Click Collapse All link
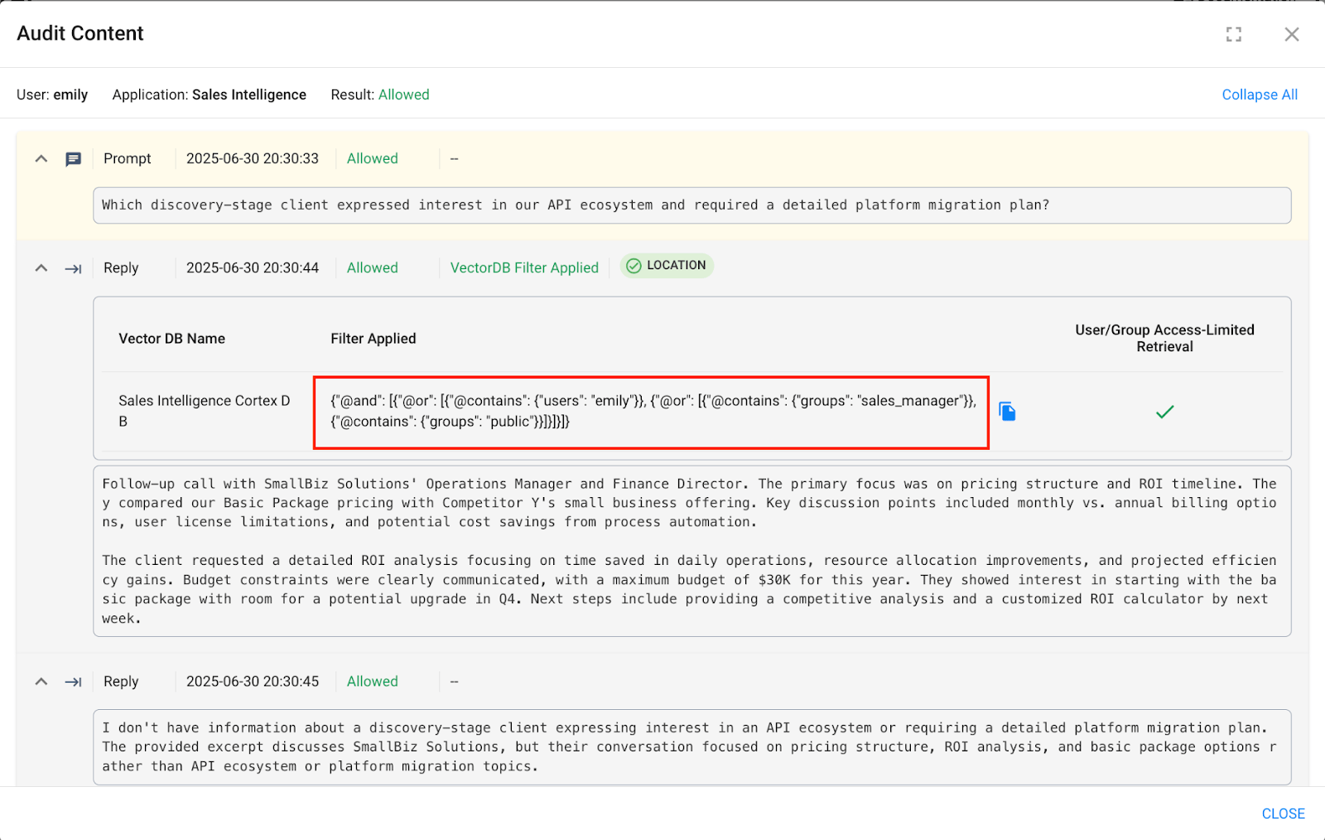The height and width of the screenshot is (840, 1325). pos(1259,94)
